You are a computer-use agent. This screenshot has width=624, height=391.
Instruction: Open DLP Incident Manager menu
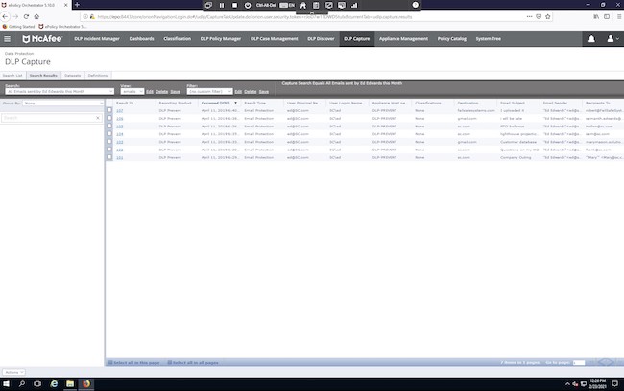point(97,39)
